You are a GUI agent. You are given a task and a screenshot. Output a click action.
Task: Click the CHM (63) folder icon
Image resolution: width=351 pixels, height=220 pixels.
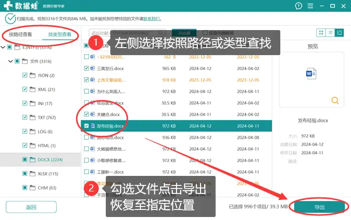coord(33,188)
